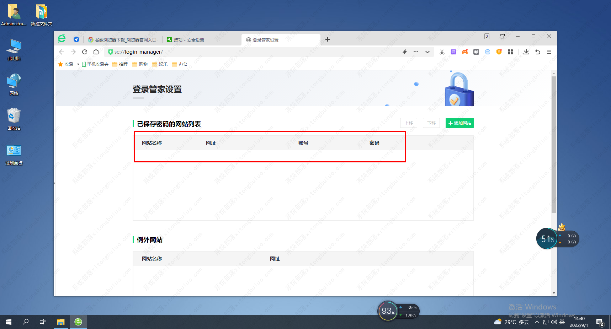The width and height of the screenshot is (611, 329).
Task: Click the scrollbar down arrow
Action: click(554, 293)
